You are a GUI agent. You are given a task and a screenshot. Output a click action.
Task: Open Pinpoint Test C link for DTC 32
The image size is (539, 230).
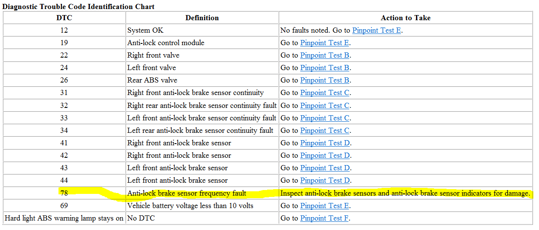(324, 105)
